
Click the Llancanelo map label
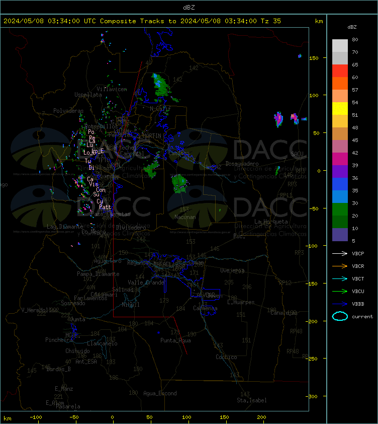[x=103, y=343]
